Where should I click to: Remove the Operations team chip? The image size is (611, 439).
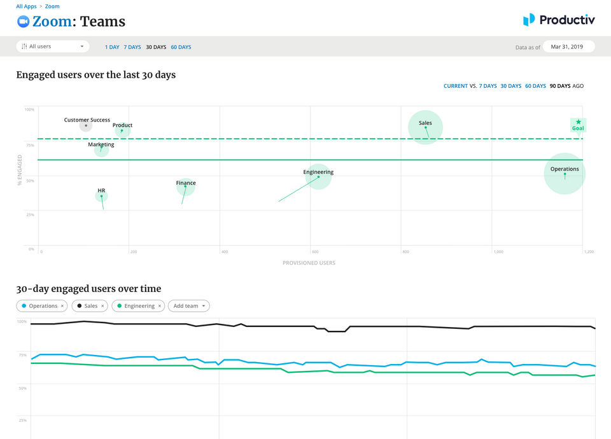click(62, 306)
